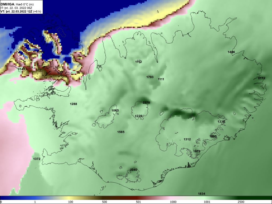Screen dimensions: 272x204
Task: Click the 1793 value label
Action: click(x=150, y=77)
